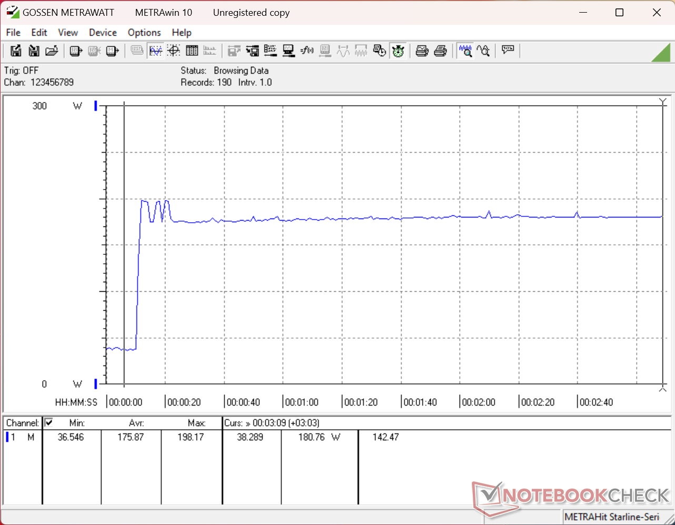
Task: Click the Records: 190 readout
Action: [206, 82]
